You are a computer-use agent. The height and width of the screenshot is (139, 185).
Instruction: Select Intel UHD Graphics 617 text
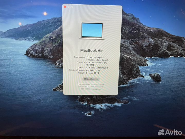pos(97,63)
